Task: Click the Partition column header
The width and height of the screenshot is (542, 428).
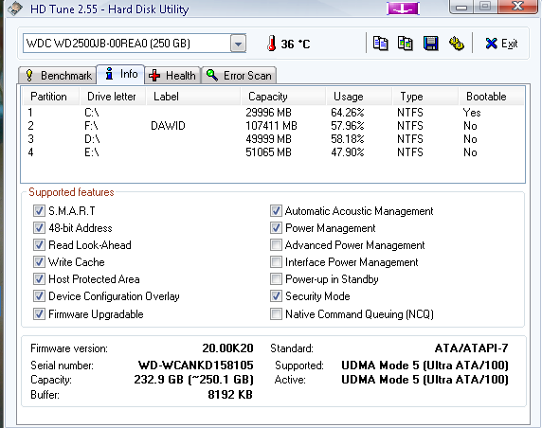Action: (51, 97)
